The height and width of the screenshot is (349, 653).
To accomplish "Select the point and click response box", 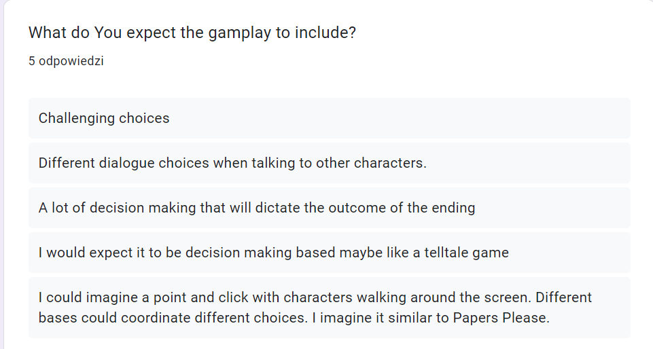I will point(330,308).
